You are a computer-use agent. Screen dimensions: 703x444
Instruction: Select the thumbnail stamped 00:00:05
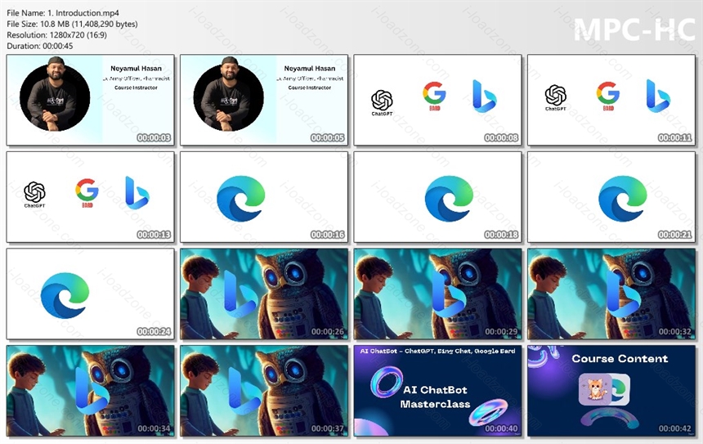click(264, 100)
